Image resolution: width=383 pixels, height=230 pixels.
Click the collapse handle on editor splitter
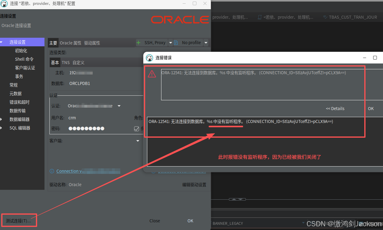(237, 199)
